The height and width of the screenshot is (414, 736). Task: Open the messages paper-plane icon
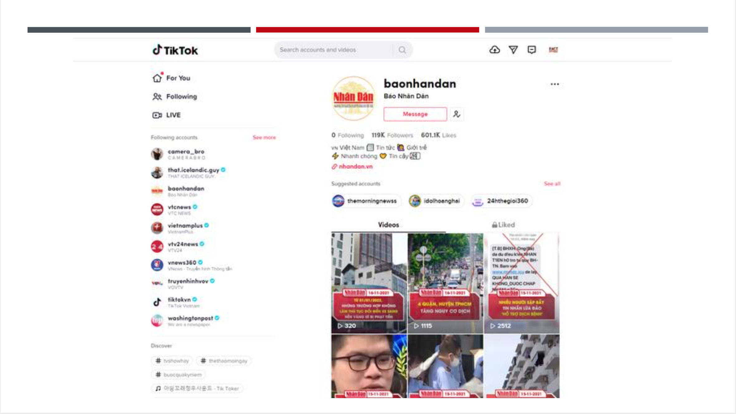(513, 50)
